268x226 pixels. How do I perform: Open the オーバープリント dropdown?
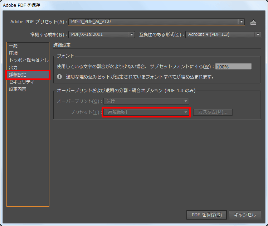tap(146, 101)
